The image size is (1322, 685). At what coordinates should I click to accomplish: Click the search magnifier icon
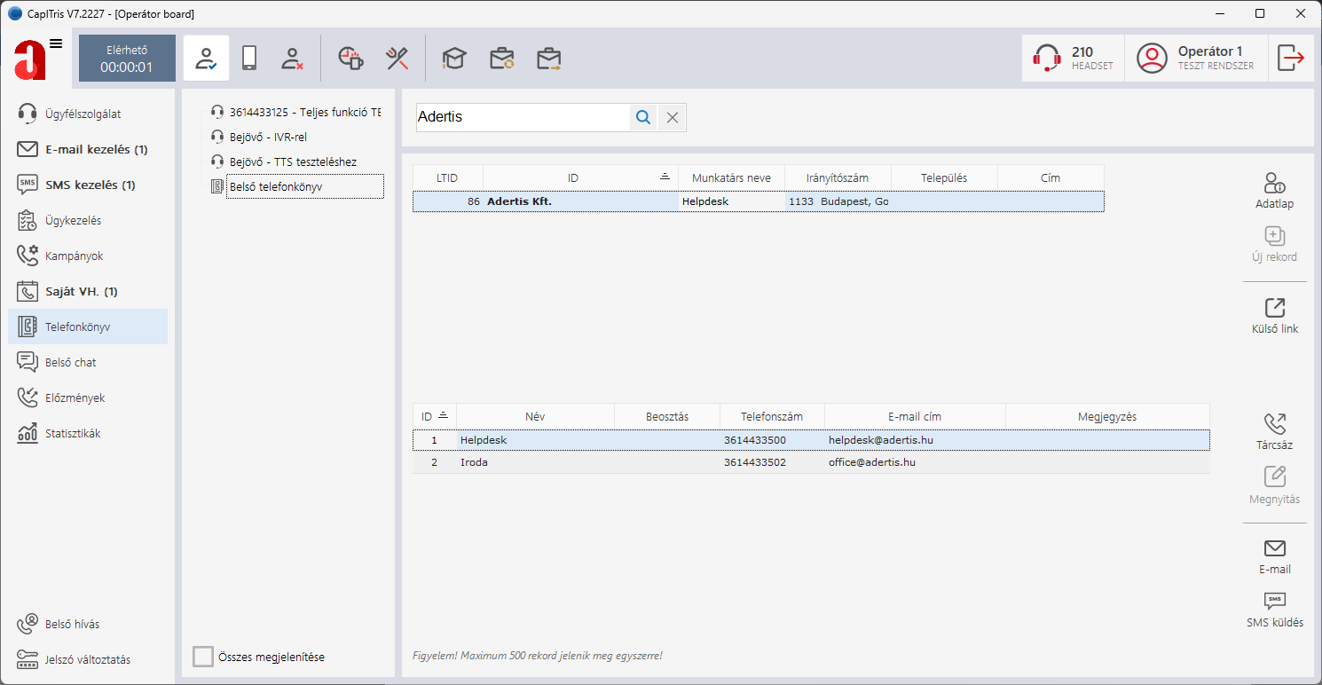643,117
